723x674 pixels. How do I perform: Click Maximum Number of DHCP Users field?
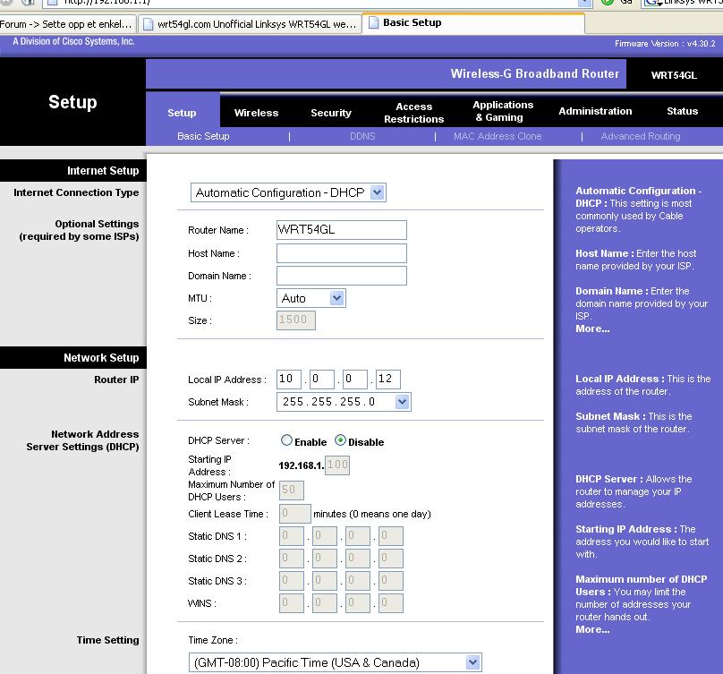[x=292, y=490]
